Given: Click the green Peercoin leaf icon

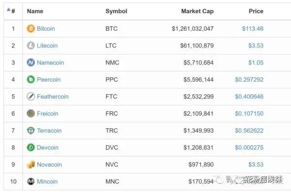Looking at the screenshot, I should tap(31, 79).
